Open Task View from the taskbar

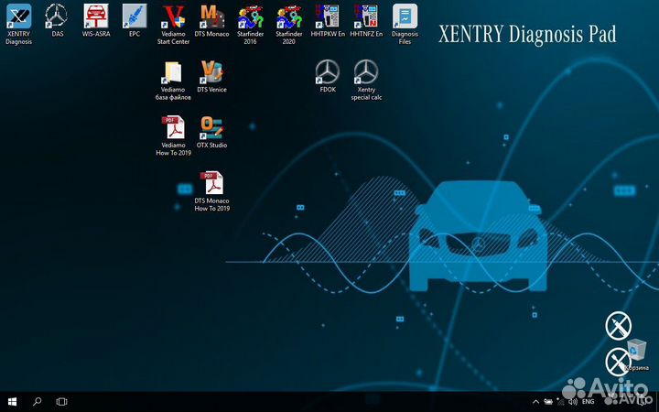tap(62, 402)
